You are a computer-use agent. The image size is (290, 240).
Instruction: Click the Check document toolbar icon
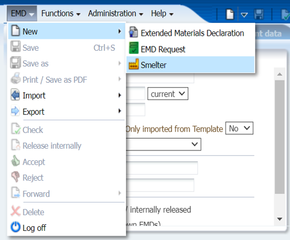tap(285, 15)
